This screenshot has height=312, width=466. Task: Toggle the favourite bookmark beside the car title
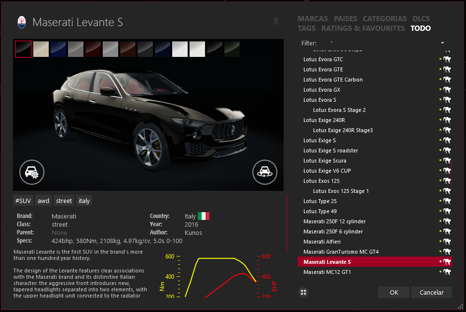pyautogui.click(x=276, y=21)
